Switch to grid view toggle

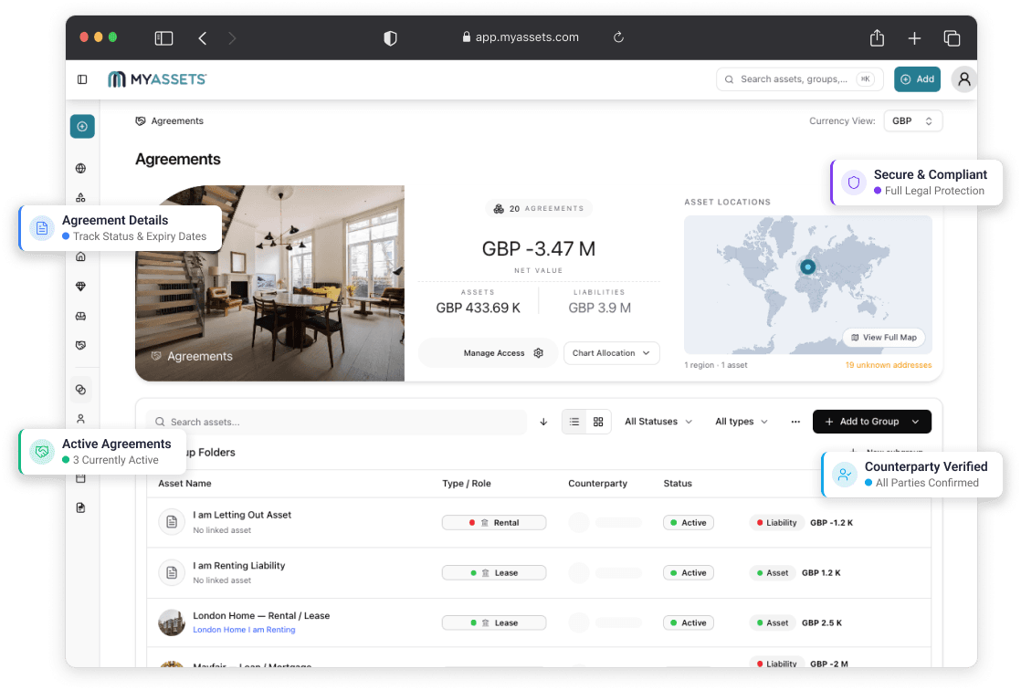coord(598,422)
